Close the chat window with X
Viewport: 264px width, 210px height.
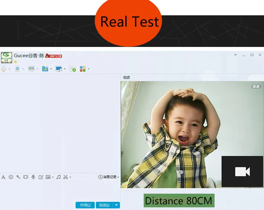(x=260, y=55)
